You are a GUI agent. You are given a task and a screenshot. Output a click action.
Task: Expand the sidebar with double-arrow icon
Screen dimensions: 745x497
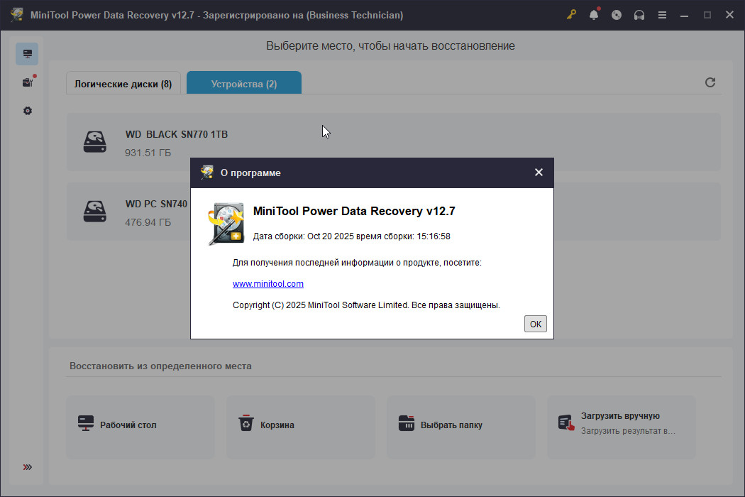(27, 467)
